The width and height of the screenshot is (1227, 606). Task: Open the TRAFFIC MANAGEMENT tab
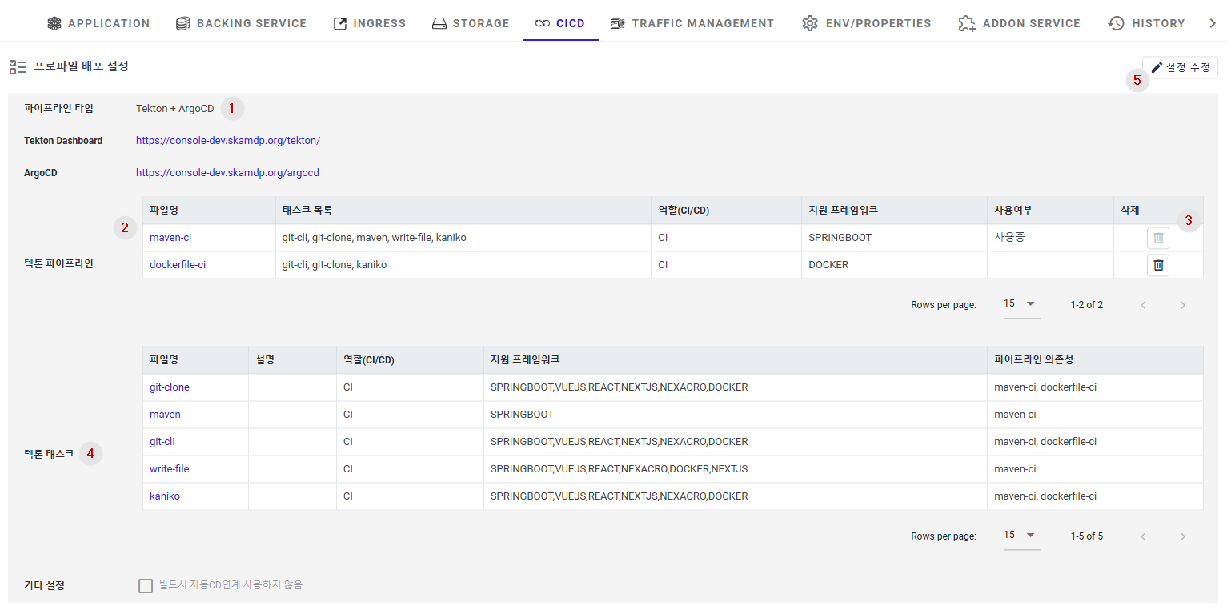click(692, 23)
